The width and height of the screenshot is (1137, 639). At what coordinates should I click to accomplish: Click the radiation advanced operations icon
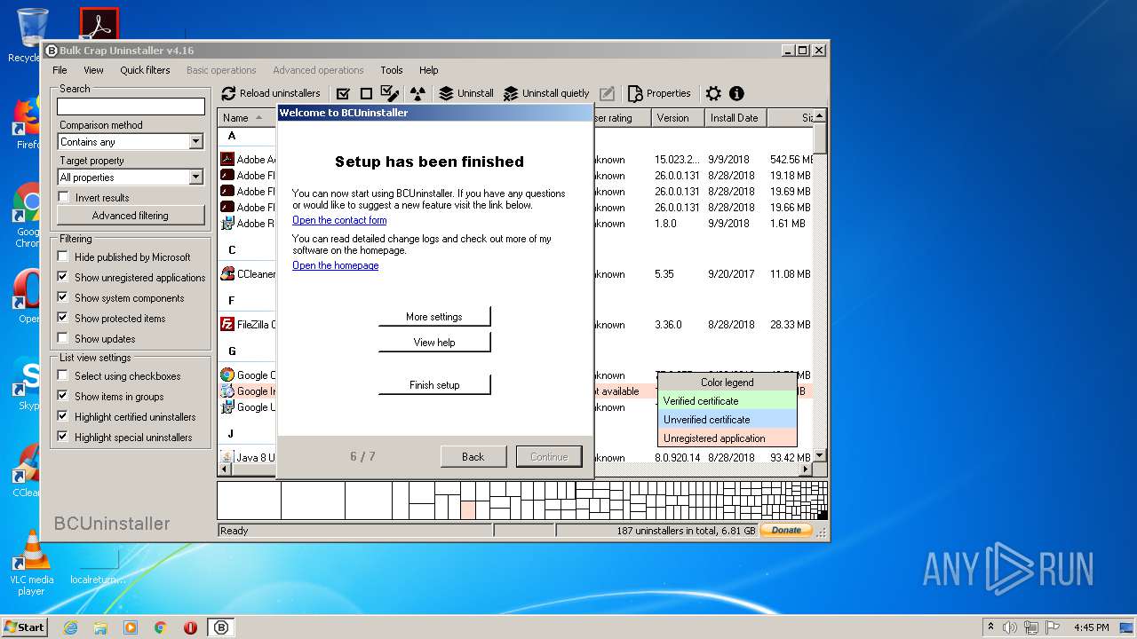click(x=417, y=93)
